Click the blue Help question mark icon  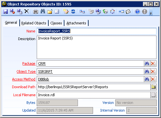[x=137, y=12]
